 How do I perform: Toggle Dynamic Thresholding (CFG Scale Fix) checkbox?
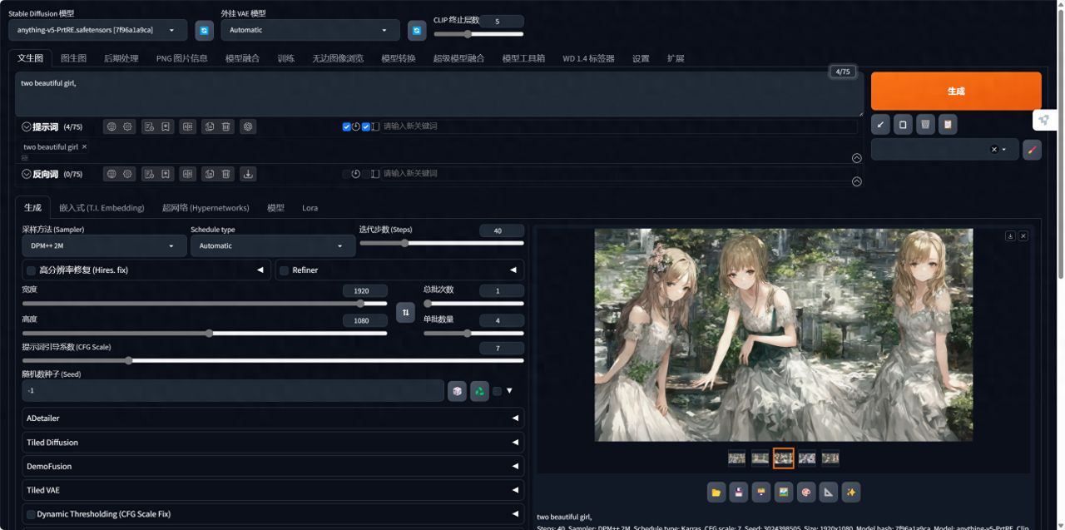coord(32,514)
